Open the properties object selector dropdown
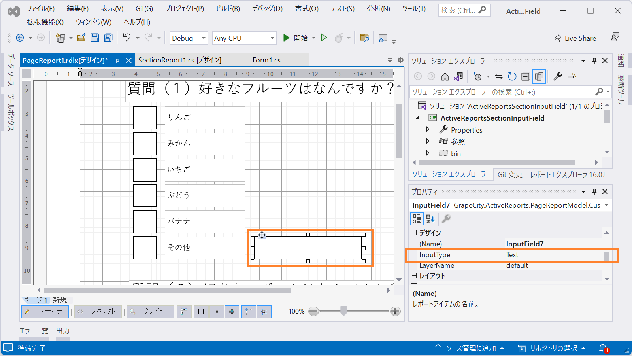Viewport: 632px width, 356px height. [x=606, y=205]
